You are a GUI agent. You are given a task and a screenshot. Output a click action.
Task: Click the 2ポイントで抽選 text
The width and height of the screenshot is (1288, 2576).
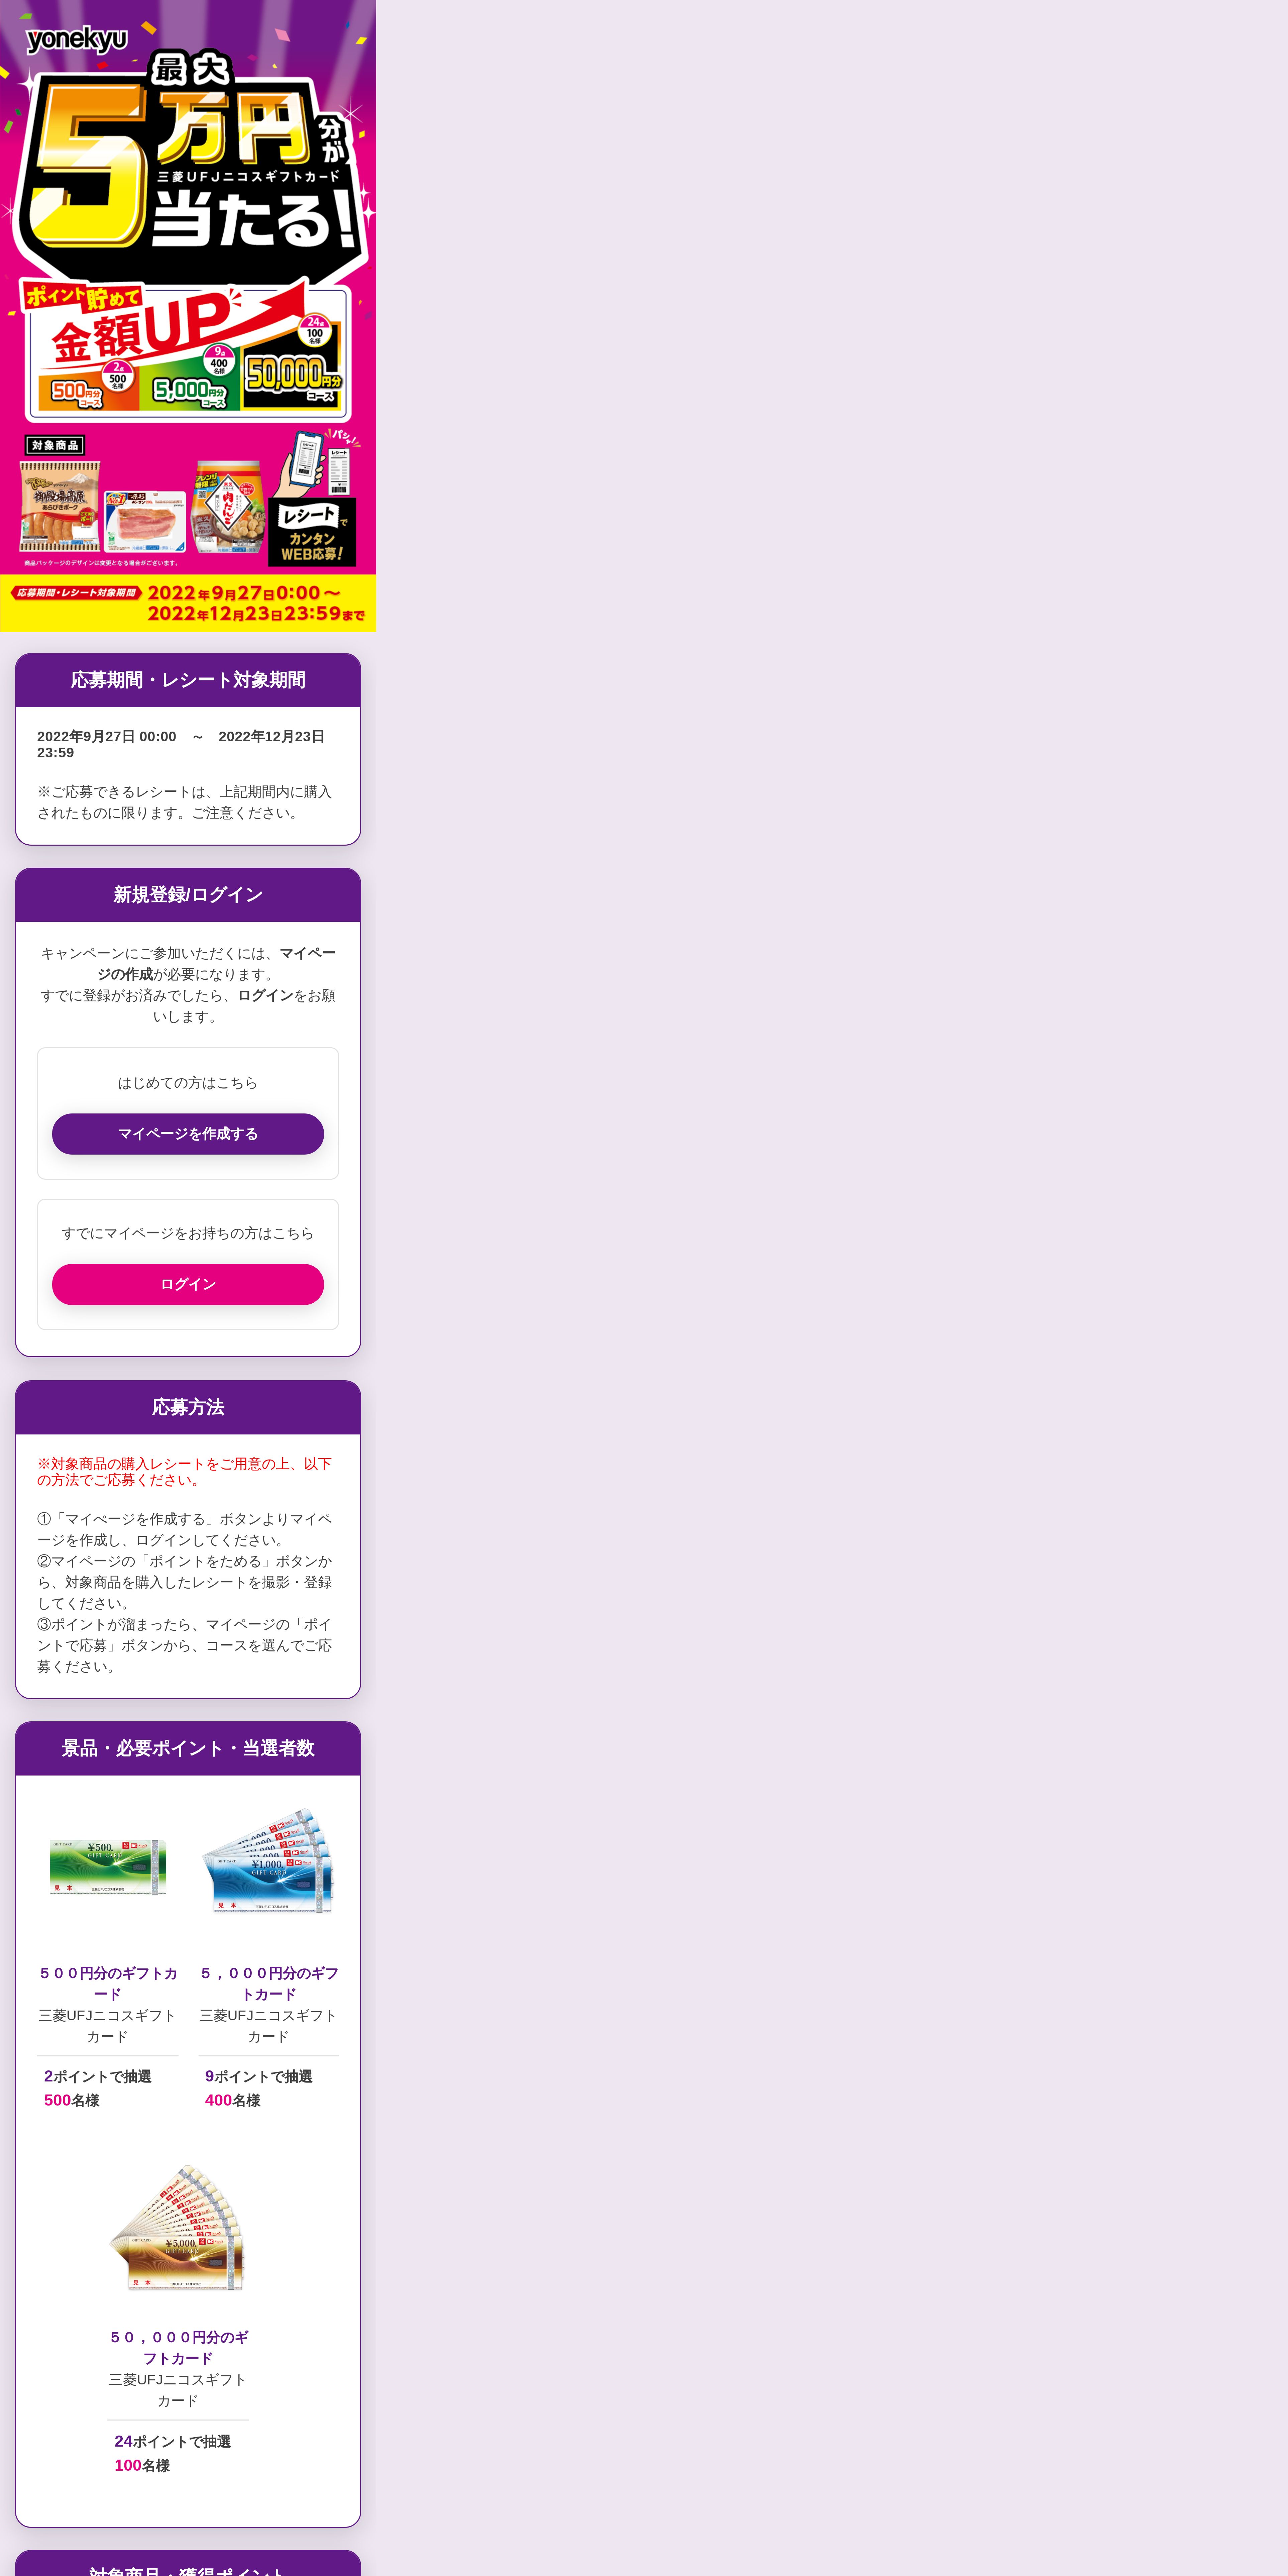pyautogui.click(x=98, y=2076)
